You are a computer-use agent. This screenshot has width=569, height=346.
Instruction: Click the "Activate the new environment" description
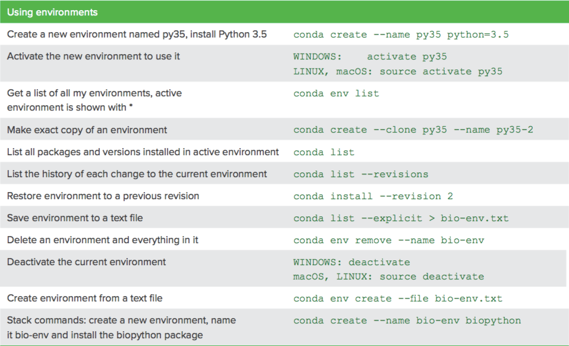coord(93,56)
